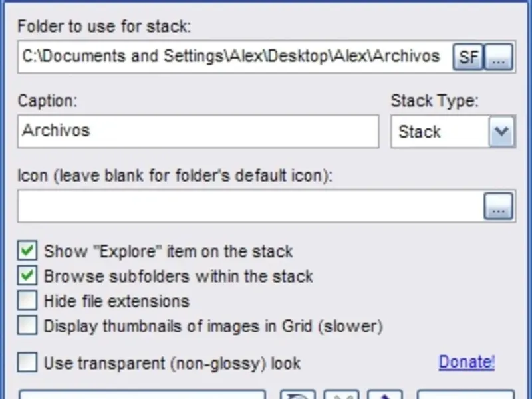Click the partially visible X-shaped button at bottom
Viewport: 532px width, 399px height.
(x=341, y=394)
